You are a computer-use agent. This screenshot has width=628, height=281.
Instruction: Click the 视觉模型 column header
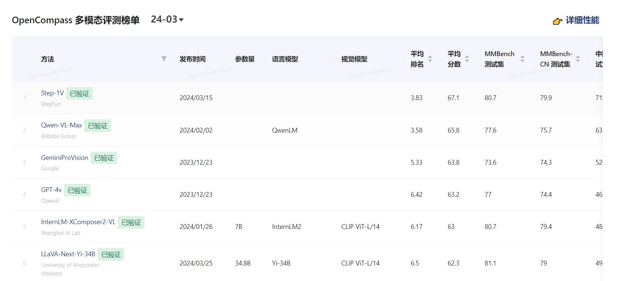pos(354,59)
